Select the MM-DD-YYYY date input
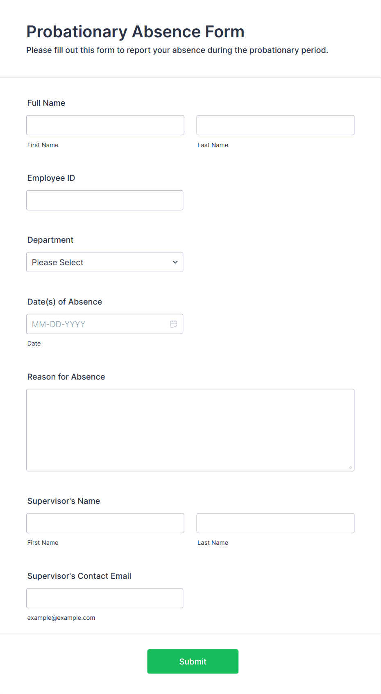Screen dimensions: 381x694 (105, 324)
